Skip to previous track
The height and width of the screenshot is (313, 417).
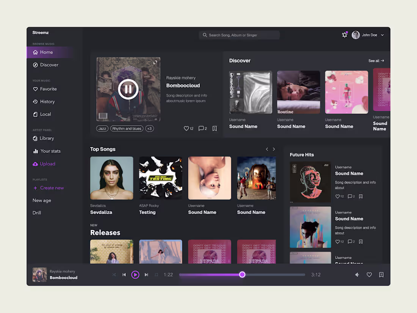tap(124, 275)
